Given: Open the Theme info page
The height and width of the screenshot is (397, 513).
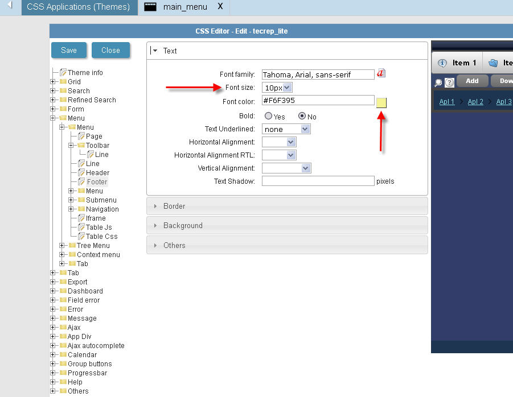Looking at the screenshot, I should [x=85, y=73].
